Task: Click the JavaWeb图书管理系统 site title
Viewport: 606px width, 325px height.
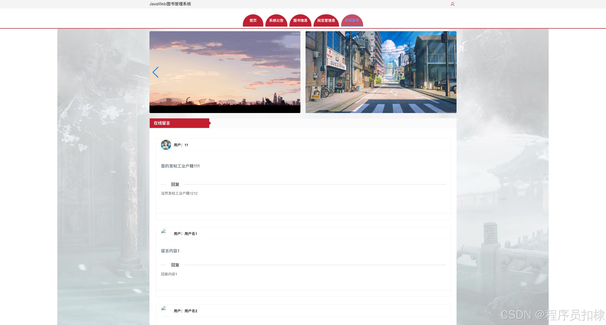Action: tap(170, 4)
